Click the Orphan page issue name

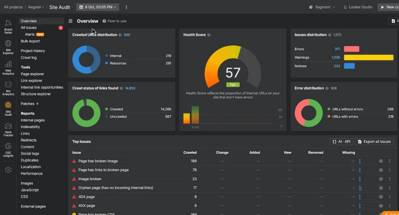pyautogui.click(x=116, y=188)
